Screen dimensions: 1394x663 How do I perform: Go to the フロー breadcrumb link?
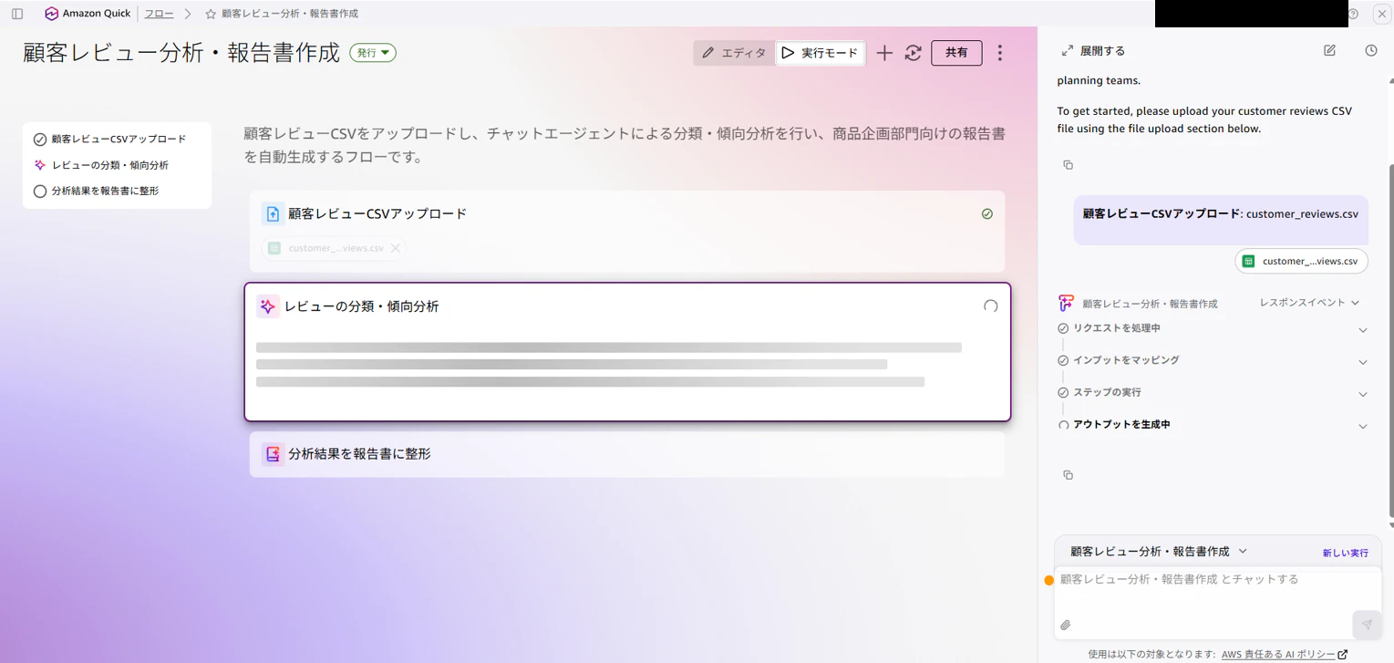tap(159, 14)
